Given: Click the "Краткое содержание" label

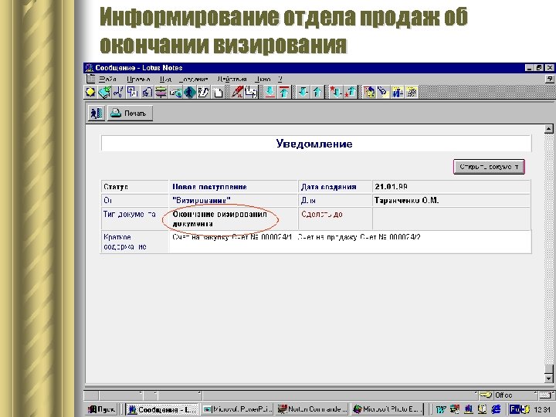Looking at the screenshot, I should (x=125, y=242).
